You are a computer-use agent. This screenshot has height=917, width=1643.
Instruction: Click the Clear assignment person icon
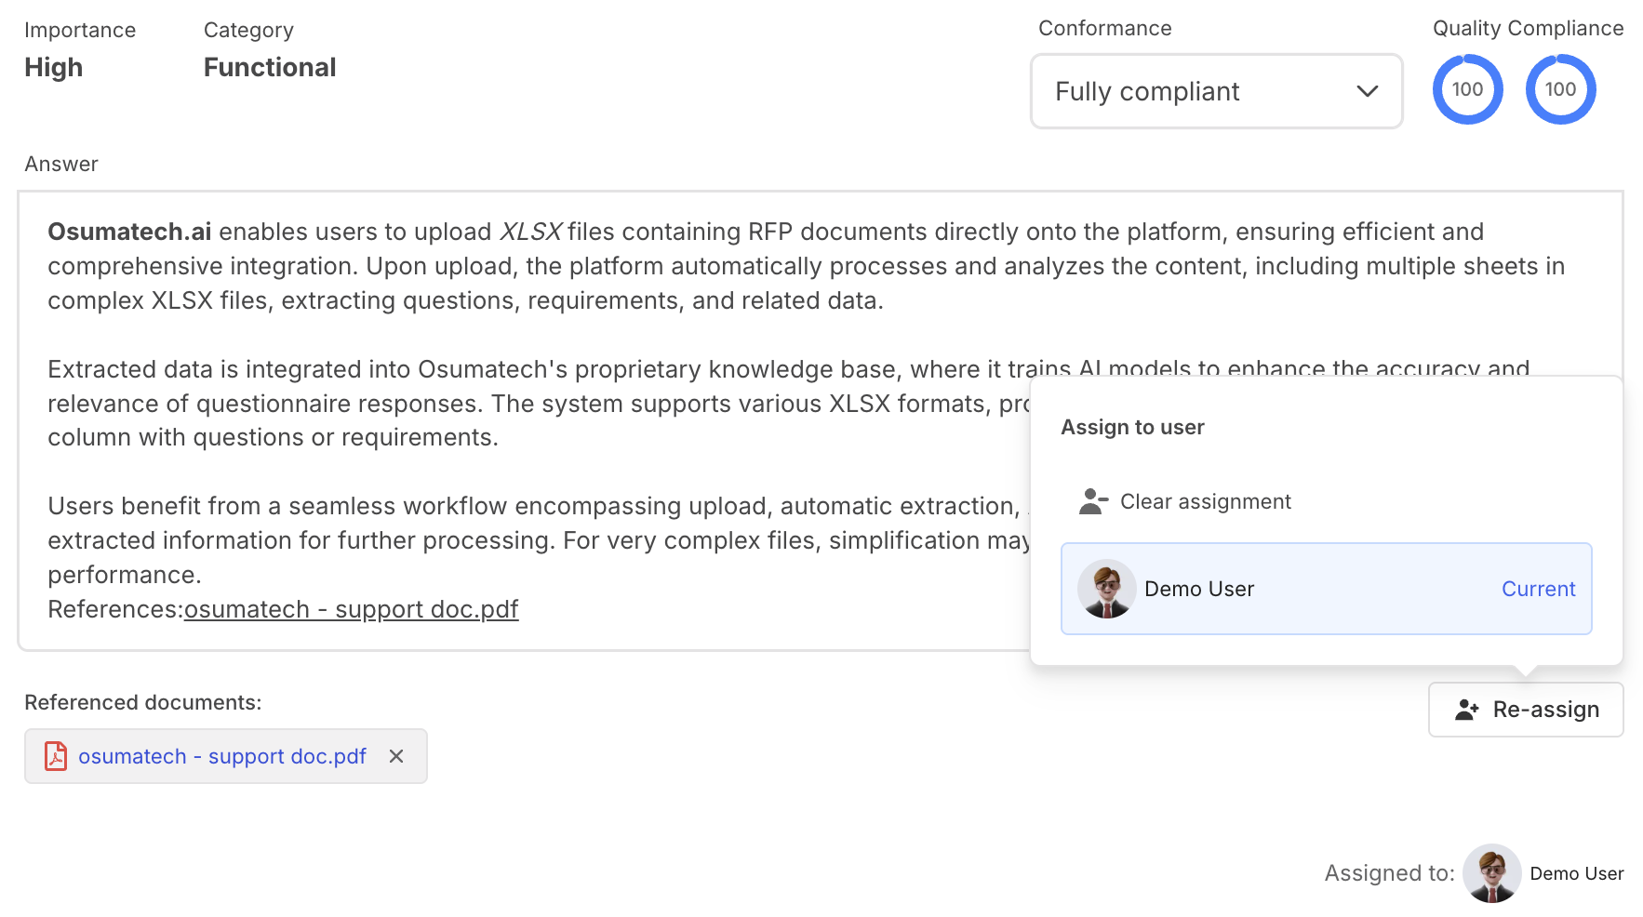pyautogui.click(x=1092, y=501)
